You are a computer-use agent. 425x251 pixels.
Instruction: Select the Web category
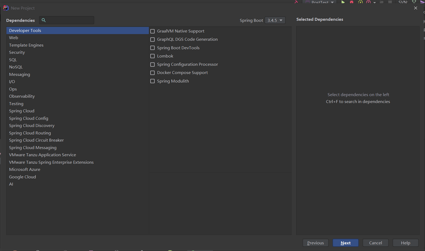pos(78,38)
